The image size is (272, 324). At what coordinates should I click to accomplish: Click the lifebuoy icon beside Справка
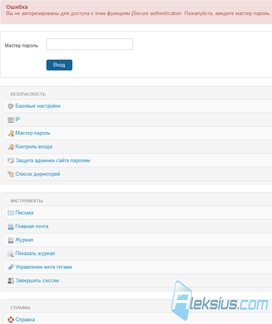[10, 320]
